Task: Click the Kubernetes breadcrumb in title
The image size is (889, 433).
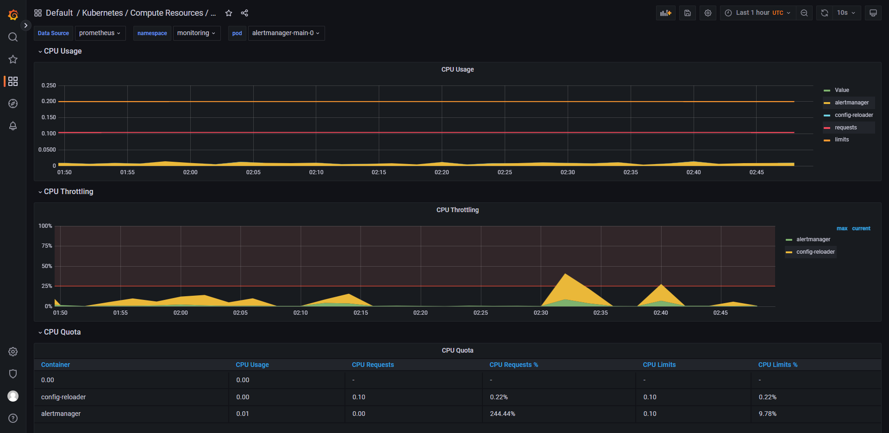Action: coord(102,13)
